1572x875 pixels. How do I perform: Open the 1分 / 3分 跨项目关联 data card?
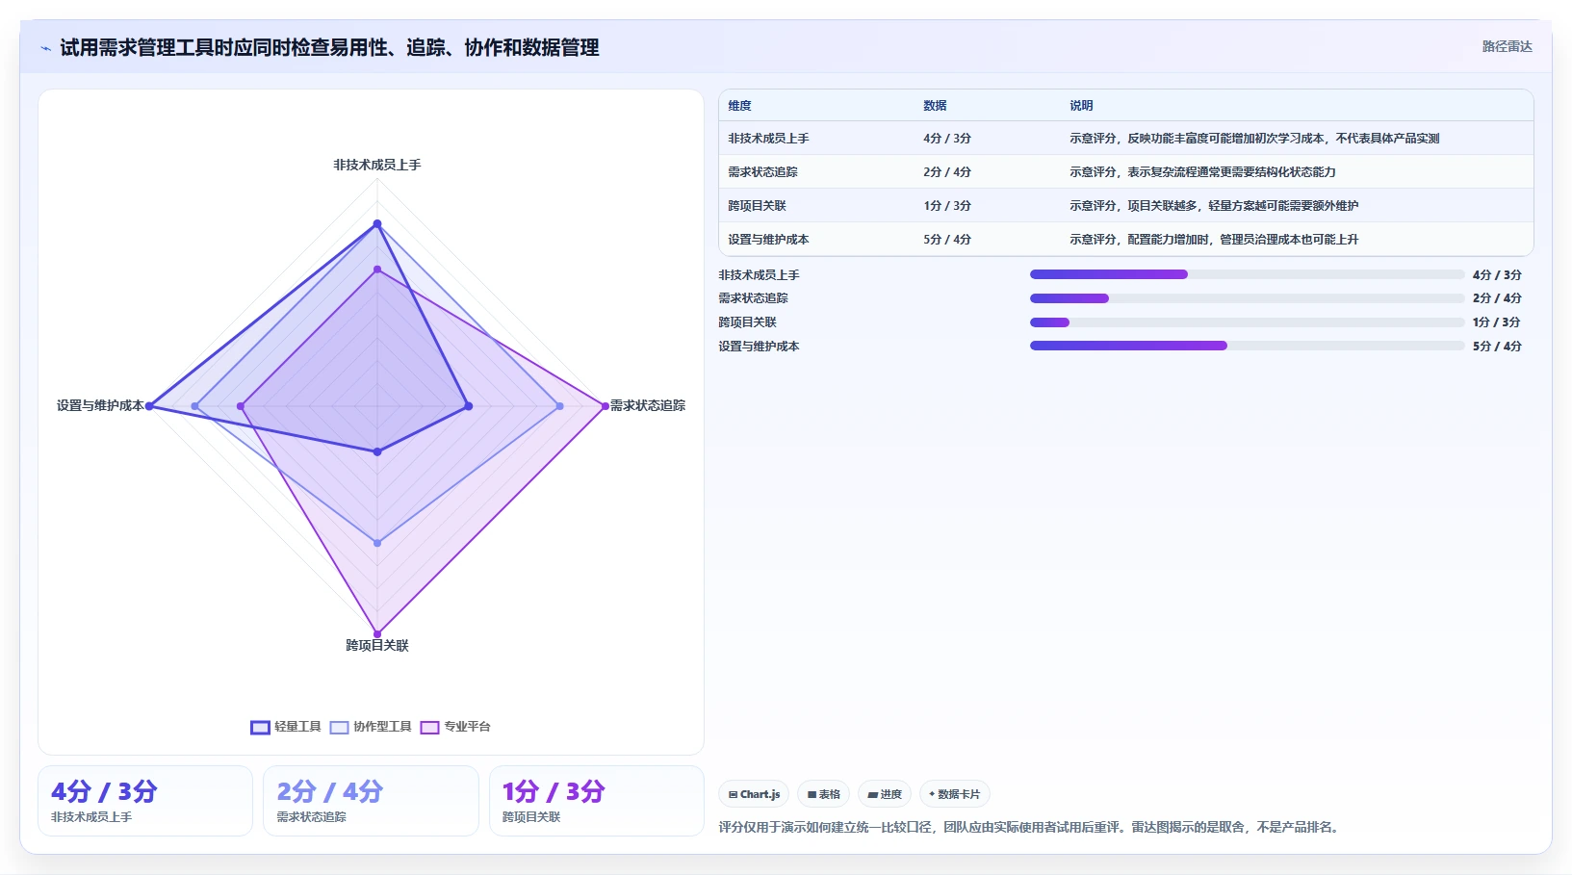coord(597,801)
